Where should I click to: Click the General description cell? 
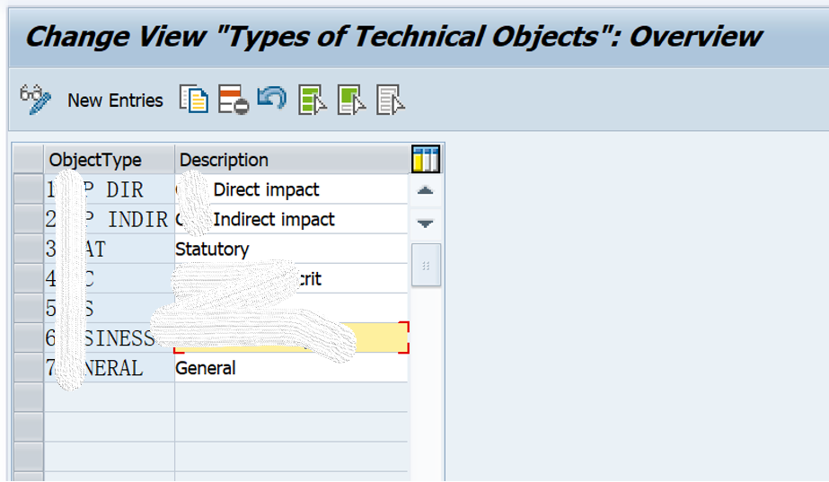tap(291, 367)
